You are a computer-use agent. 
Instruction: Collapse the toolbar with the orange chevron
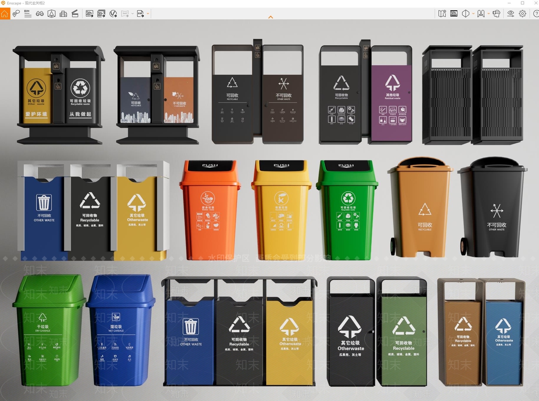click(271, 17)
